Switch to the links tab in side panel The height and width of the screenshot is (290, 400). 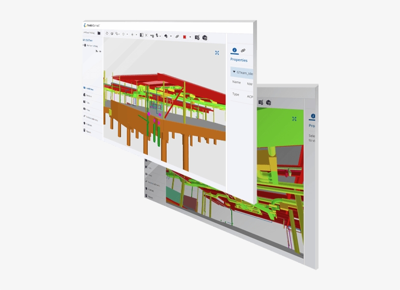pos(243,51)
